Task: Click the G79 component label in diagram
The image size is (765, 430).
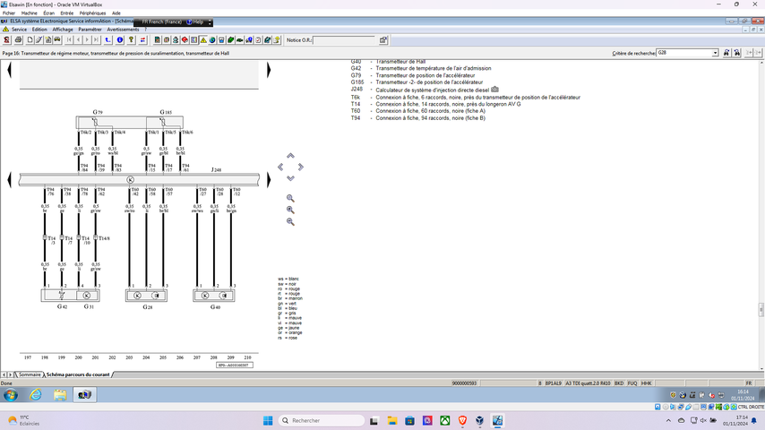Action: point(98,112)
